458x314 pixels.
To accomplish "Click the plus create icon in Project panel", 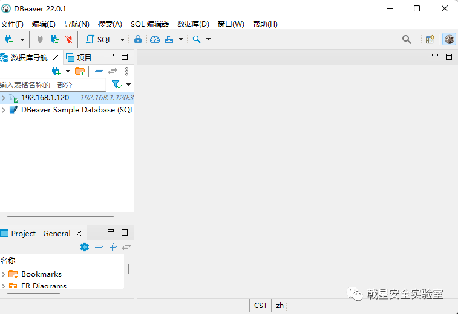I will pos(113,247).
